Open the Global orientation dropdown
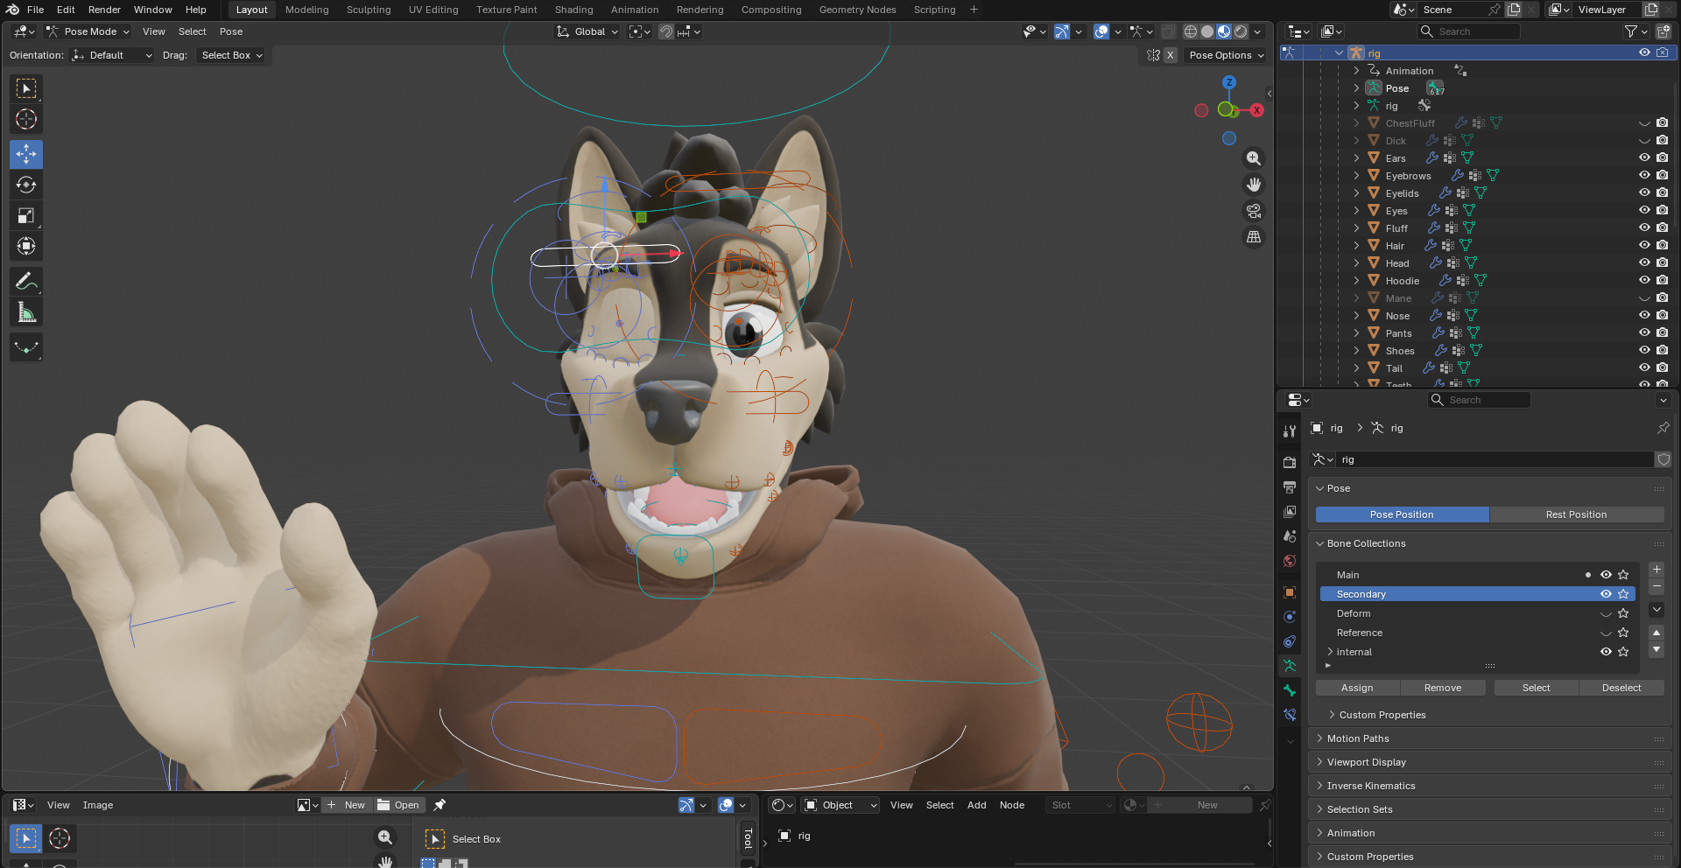 click(x=587, y=31)
